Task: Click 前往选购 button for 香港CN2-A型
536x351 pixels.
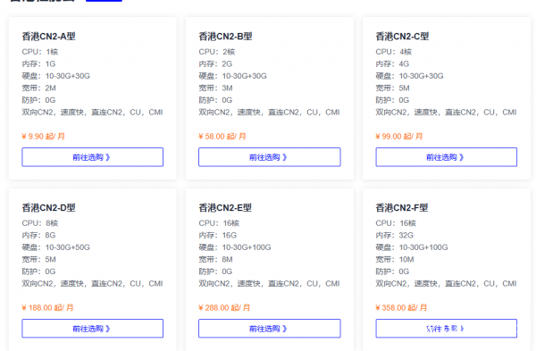Action: coord(92,157)
